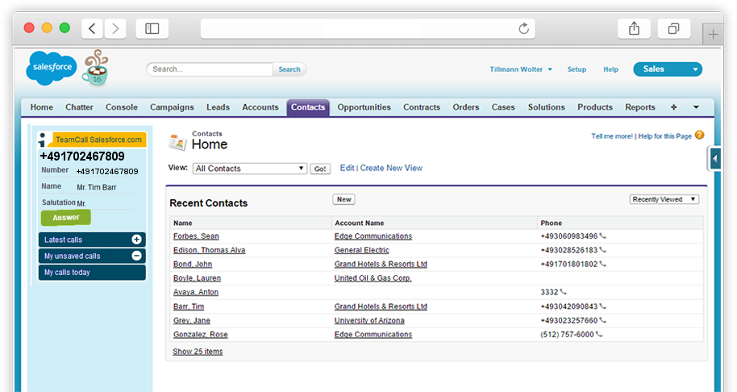Viewport: 737px width, 392px height.
Task: Click the Search button
Action: click(289, 69)
